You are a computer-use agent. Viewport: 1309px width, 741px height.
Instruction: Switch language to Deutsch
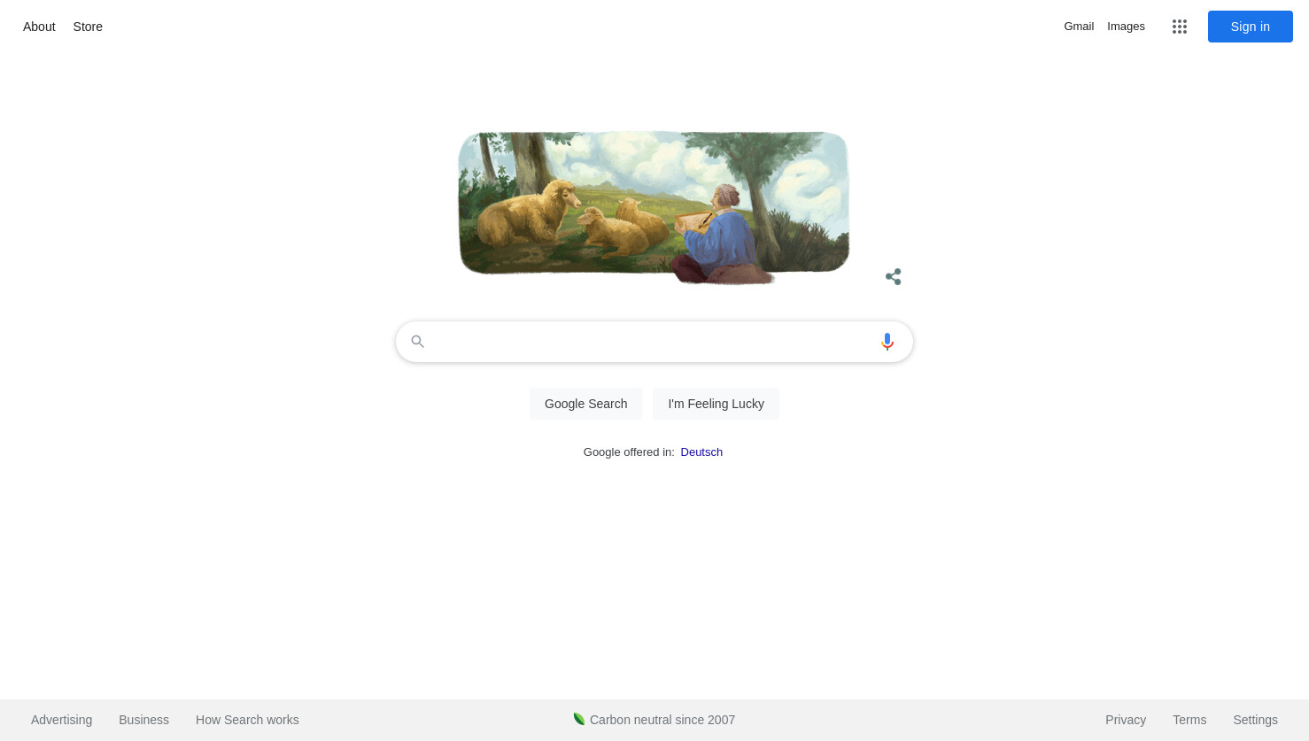pos(701,452)
